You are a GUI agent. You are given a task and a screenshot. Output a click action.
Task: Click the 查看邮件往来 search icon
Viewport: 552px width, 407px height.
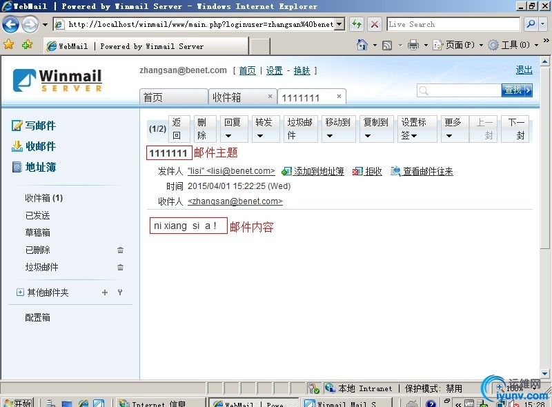[x=395, y=171]
